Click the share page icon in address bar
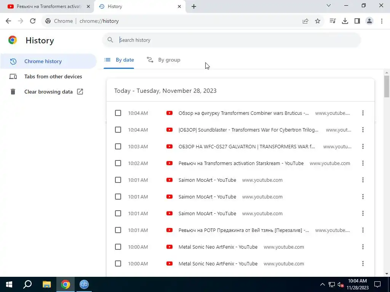Image resolution: width=390 pixels, height=292 pixels. [305, 21]
